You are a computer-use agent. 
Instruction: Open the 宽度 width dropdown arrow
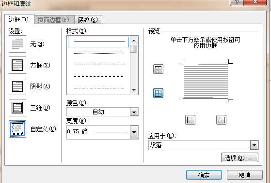point(134,132)
